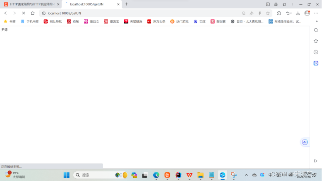The height and width of the screenshot is (181, 322).
Task: Open the 形成性作业三 bookmark
Action: [285, 21]
